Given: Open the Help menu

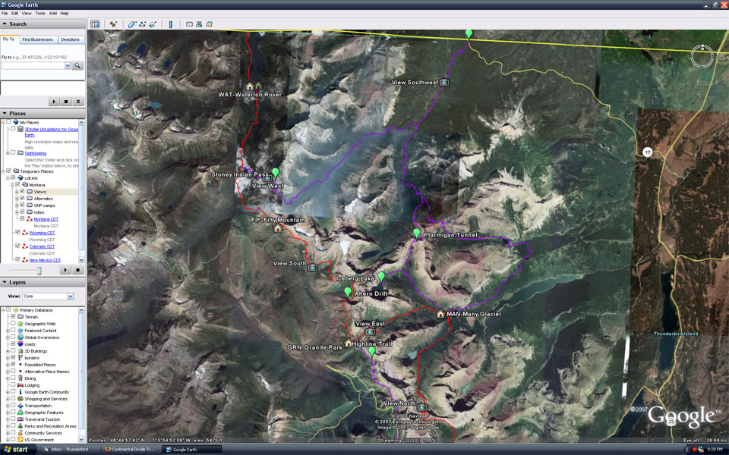Looking at the screenshot, I should coord(65,14).
